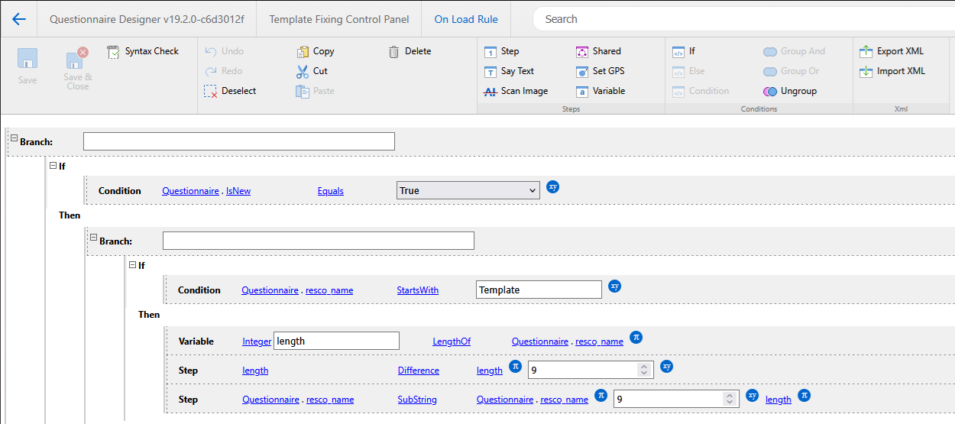Change the SubString operation

pos(417,400)
